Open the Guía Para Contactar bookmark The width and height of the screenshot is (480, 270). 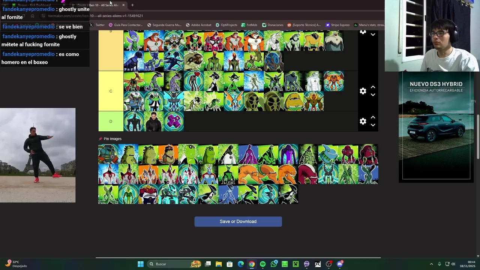click(126, 25)
